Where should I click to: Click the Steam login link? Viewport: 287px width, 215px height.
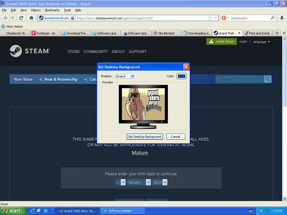pyautogui.click(x=243, y=41)
